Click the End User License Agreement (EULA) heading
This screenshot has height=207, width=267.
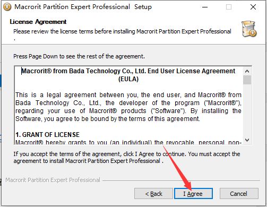(128, 75)
